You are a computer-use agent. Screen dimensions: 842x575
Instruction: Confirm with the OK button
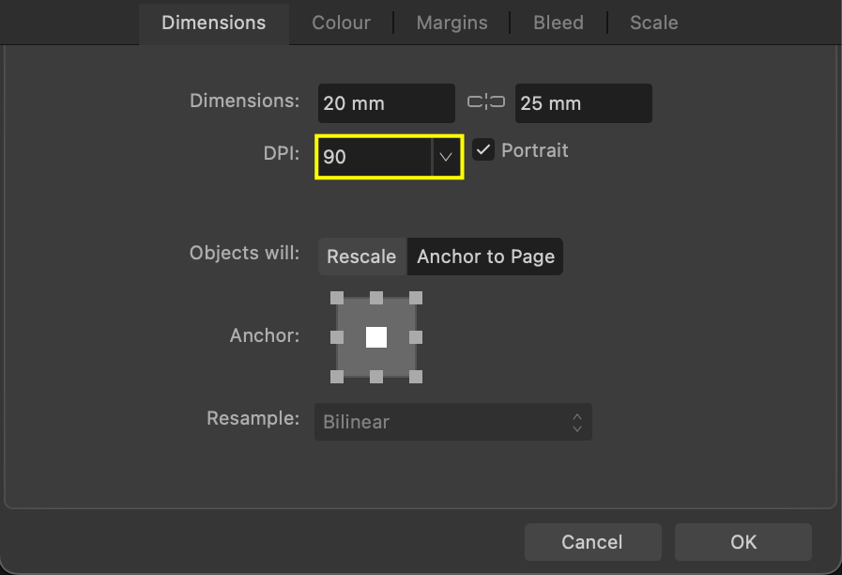click(x=742, y=542)
